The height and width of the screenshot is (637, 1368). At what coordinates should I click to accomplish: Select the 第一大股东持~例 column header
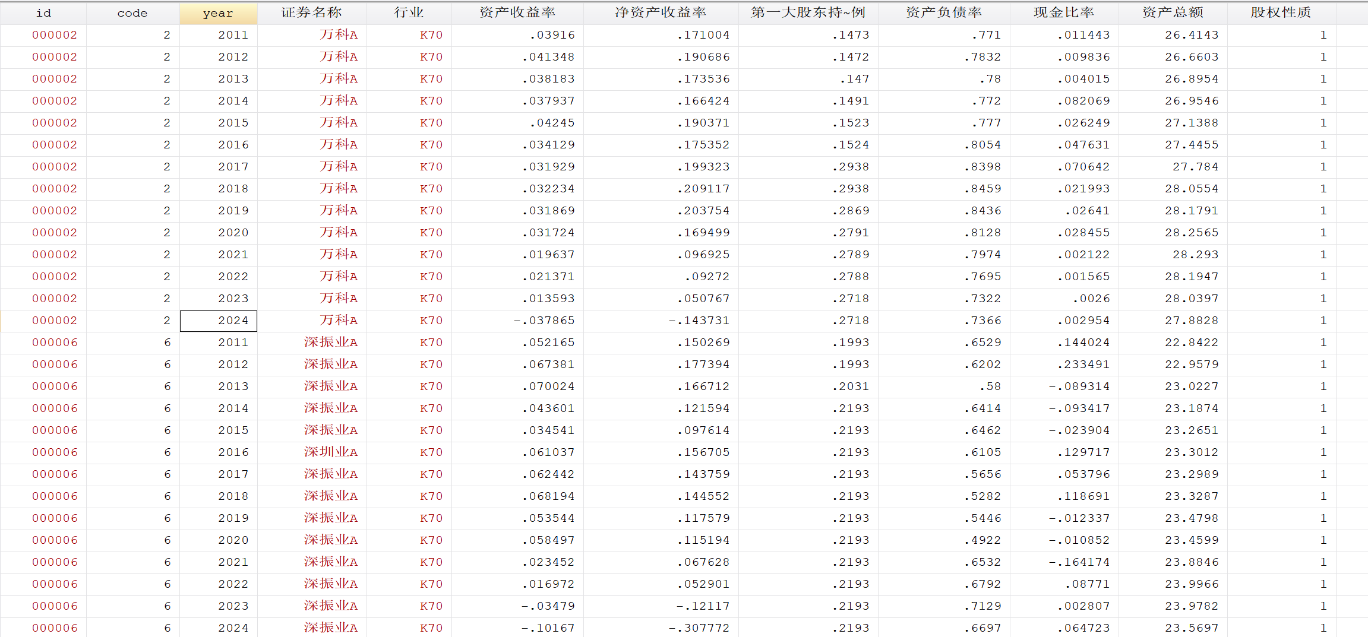click(x=808, y=13)
